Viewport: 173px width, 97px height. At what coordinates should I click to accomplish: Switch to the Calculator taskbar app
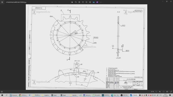tap(14, 95)
